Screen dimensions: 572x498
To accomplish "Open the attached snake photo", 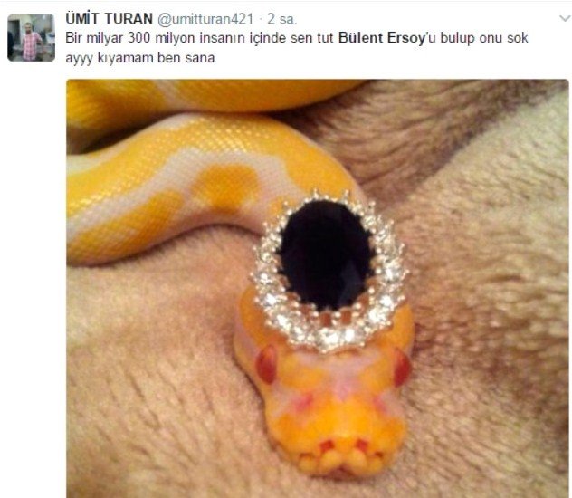I will click(x=318, y=289).
